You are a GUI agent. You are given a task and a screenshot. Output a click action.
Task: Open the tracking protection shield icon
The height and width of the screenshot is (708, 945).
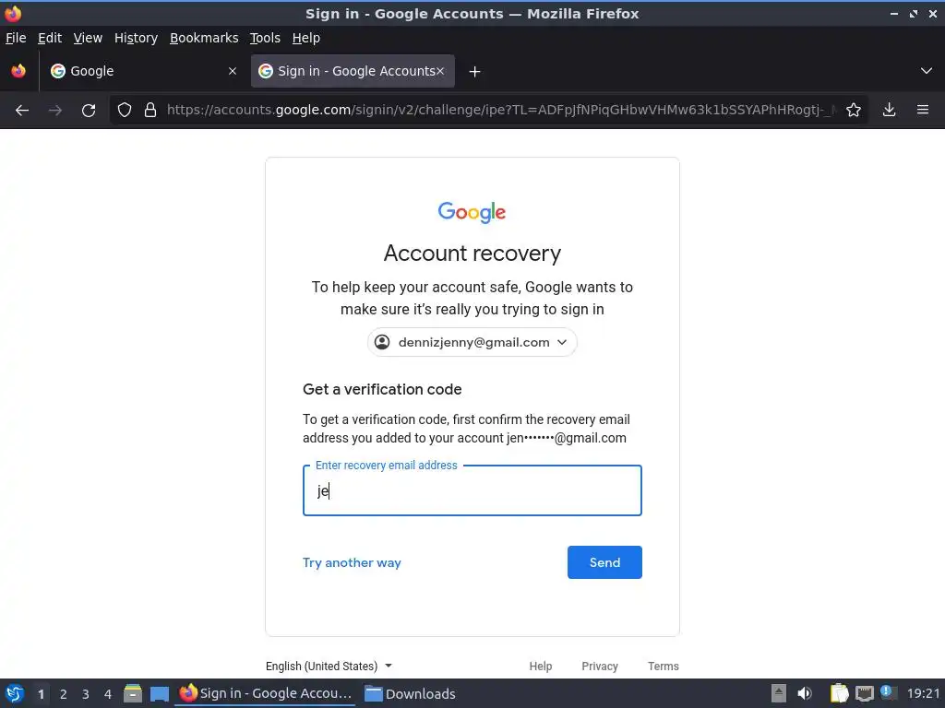point(125,110)
